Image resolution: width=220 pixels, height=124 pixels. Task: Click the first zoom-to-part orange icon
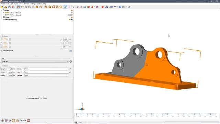click(46, 7)
